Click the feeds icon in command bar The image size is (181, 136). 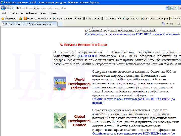coord(171,24)
